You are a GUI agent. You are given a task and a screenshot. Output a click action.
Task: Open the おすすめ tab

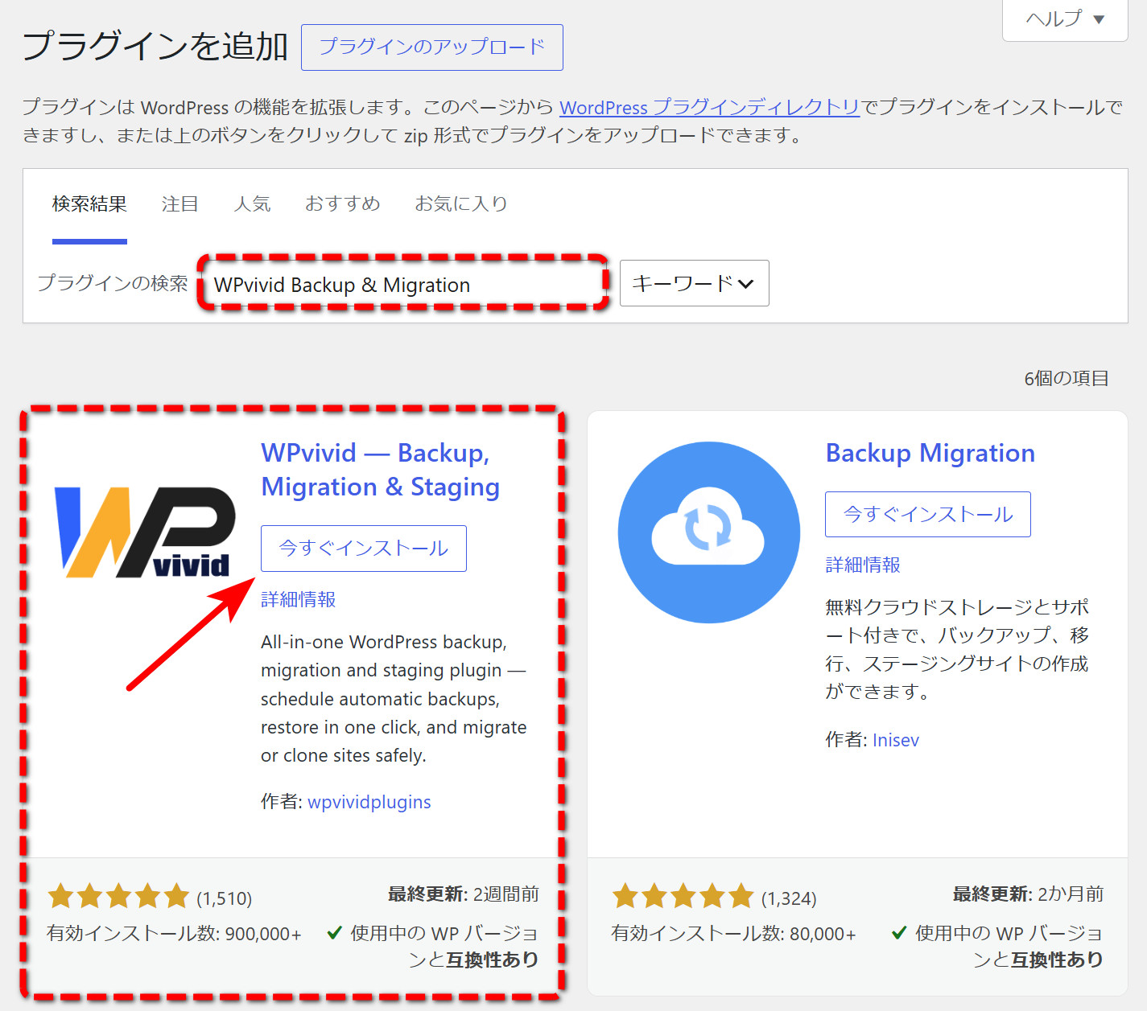click(342, 204)
